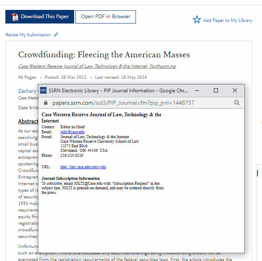
Task: Maximize the PIP Journal Information popup
Action: 216,90
